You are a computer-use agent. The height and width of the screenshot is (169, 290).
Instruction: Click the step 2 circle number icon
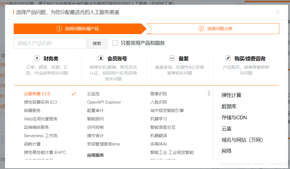[201, 28]
